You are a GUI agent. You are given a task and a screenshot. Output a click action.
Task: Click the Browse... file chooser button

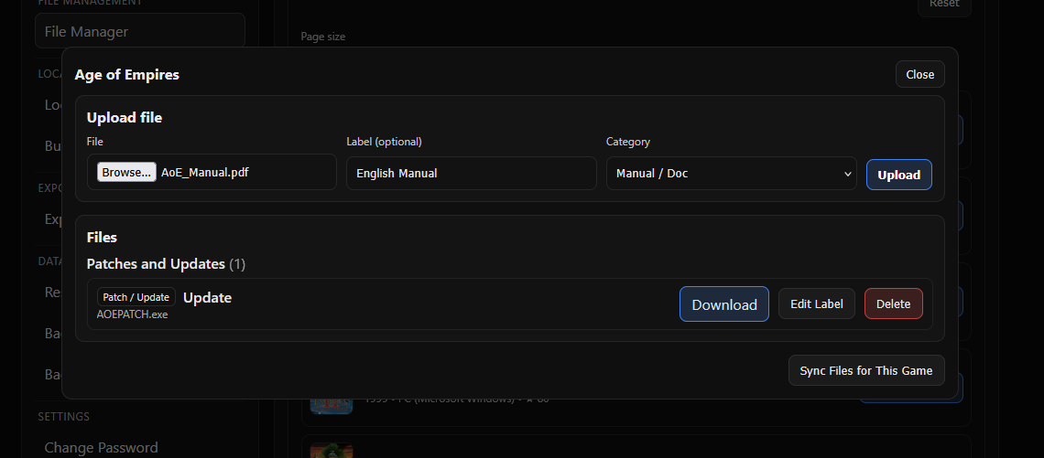tap(126, 172)
